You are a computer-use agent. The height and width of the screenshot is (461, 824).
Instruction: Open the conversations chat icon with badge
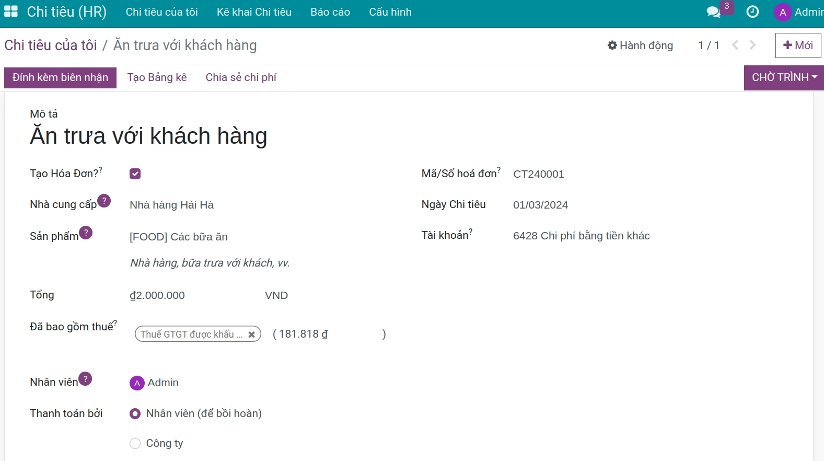pos(714,11)
